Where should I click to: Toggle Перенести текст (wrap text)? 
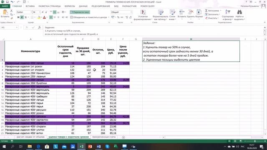tap(80, 12)
